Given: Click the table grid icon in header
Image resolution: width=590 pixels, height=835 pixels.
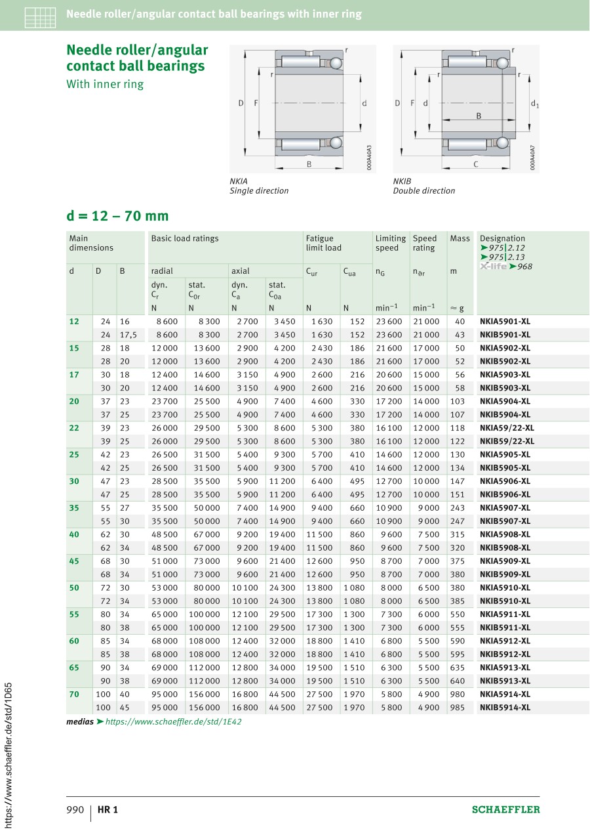Looking at the screenshot, I should pos(40,16).
